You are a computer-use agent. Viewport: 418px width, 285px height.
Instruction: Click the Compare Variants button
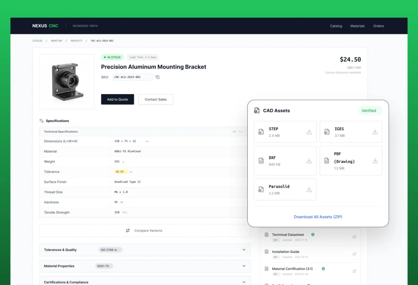(x=145, y=230)
